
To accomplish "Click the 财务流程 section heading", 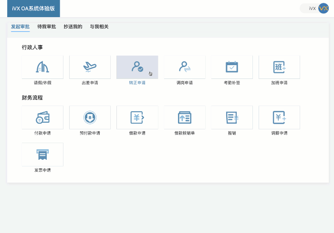I will coord(32,97).
